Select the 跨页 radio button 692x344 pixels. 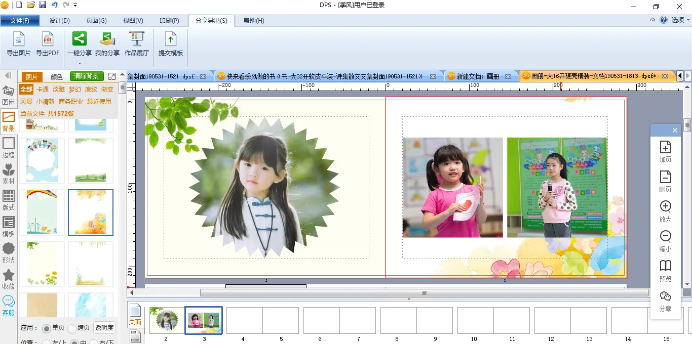[72, 328]
